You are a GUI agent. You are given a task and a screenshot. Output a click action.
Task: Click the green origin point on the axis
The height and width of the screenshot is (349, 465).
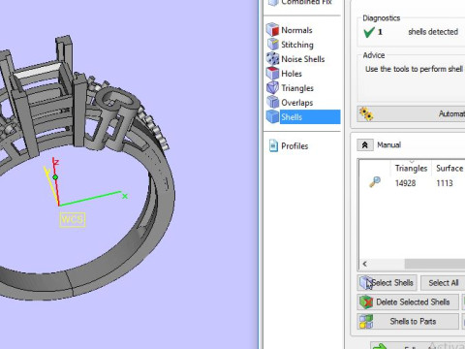point(55,177)
